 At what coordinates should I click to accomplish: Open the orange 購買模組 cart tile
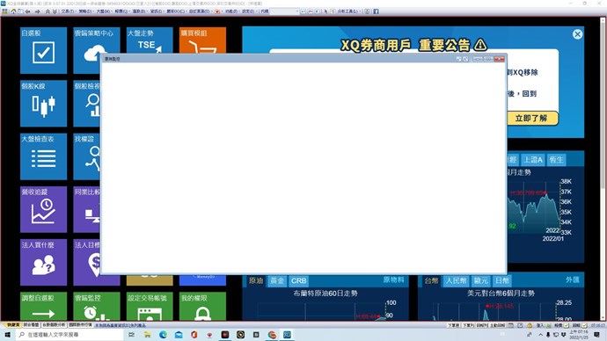pyautogui.click(x=202, y=40)
